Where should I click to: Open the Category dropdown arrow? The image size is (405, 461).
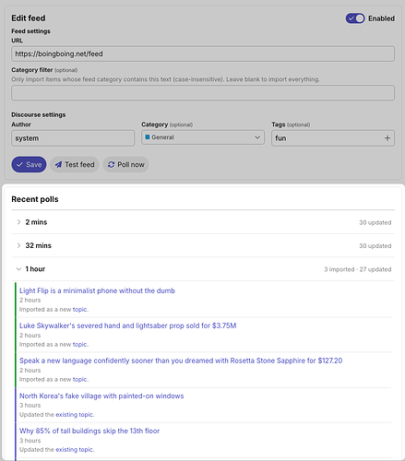coord(257,137)
